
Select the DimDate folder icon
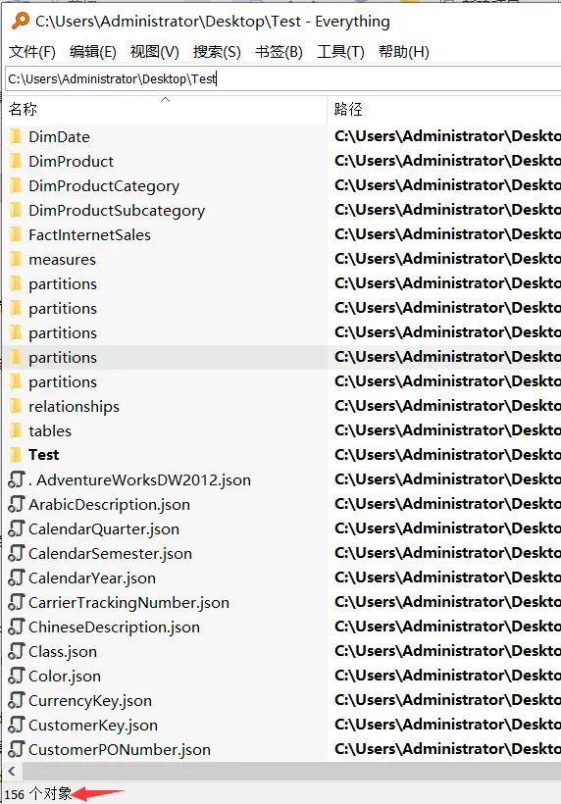16,136
